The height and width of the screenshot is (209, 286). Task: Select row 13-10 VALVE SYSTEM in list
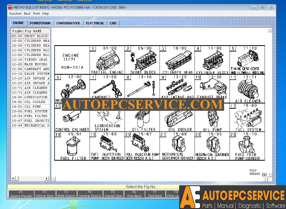point(30,74)
